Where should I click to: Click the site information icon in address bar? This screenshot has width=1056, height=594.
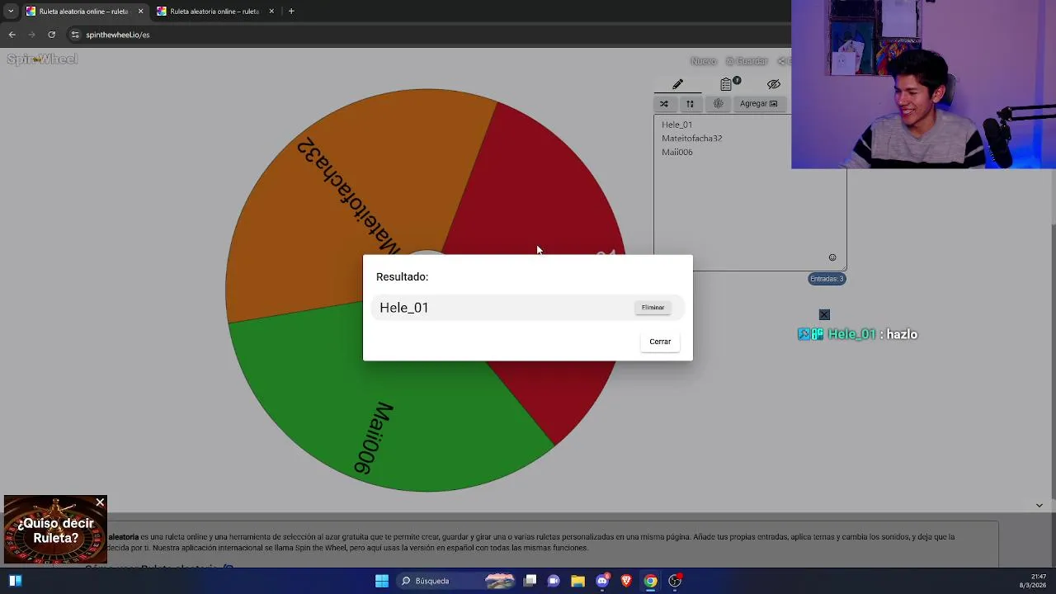point(75,35)
